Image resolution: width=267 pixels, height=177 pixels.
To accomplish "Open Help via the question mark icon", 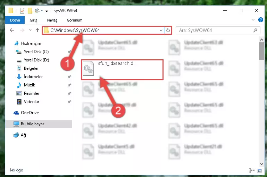I will click(x=260, y=20).
